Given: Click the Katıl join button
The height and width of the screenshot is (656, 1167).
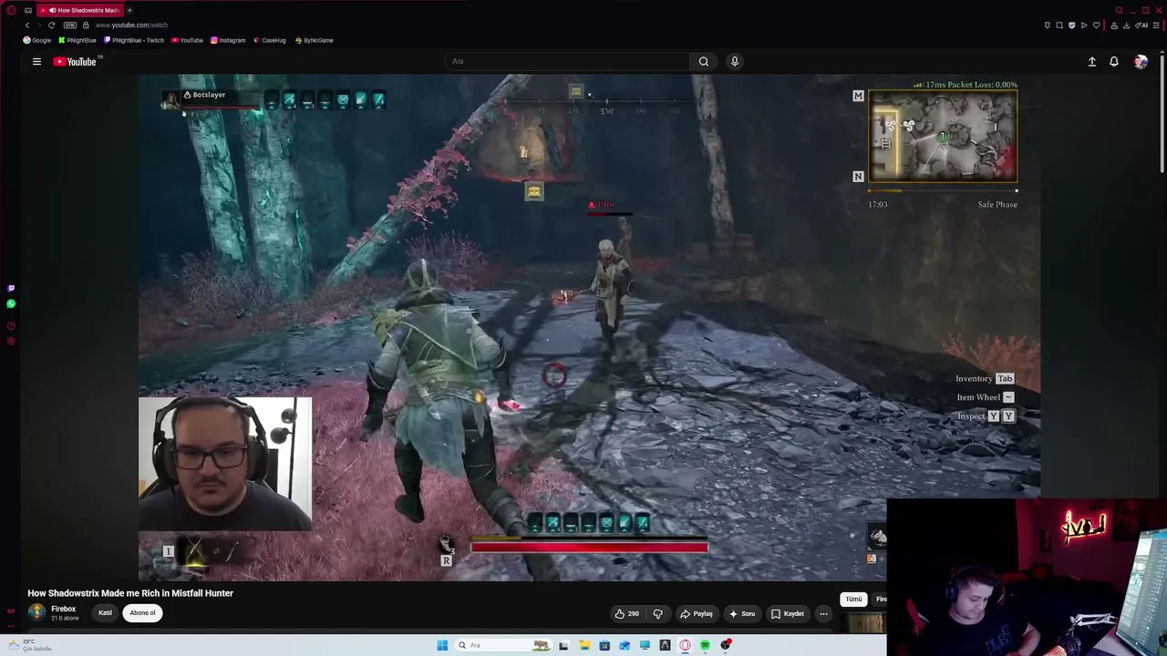Looking at the screenshot, I should [x=105, y=613].
